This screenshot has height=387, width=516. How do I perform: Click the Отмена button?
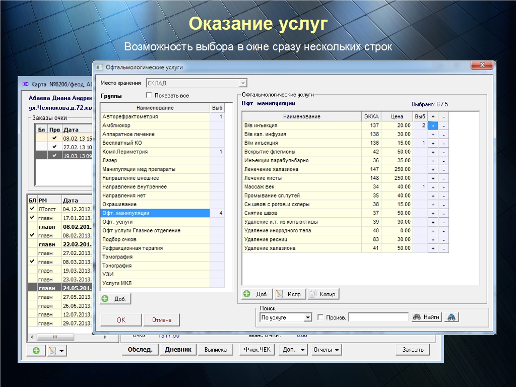pos(161,320)
